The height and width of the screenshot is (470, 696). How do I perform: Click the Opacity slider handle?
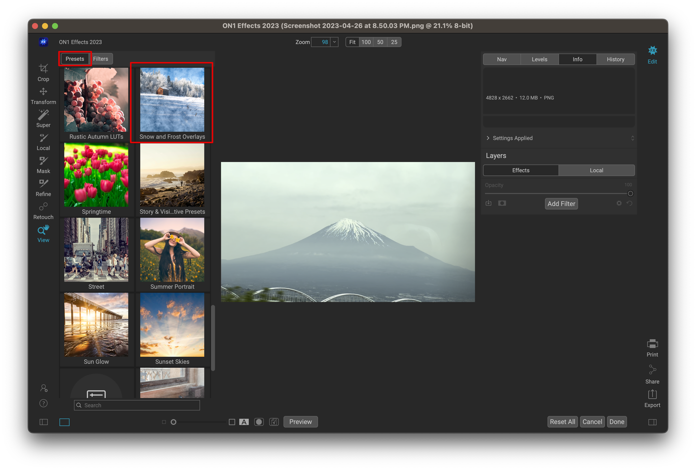click(x=630, y=193)
